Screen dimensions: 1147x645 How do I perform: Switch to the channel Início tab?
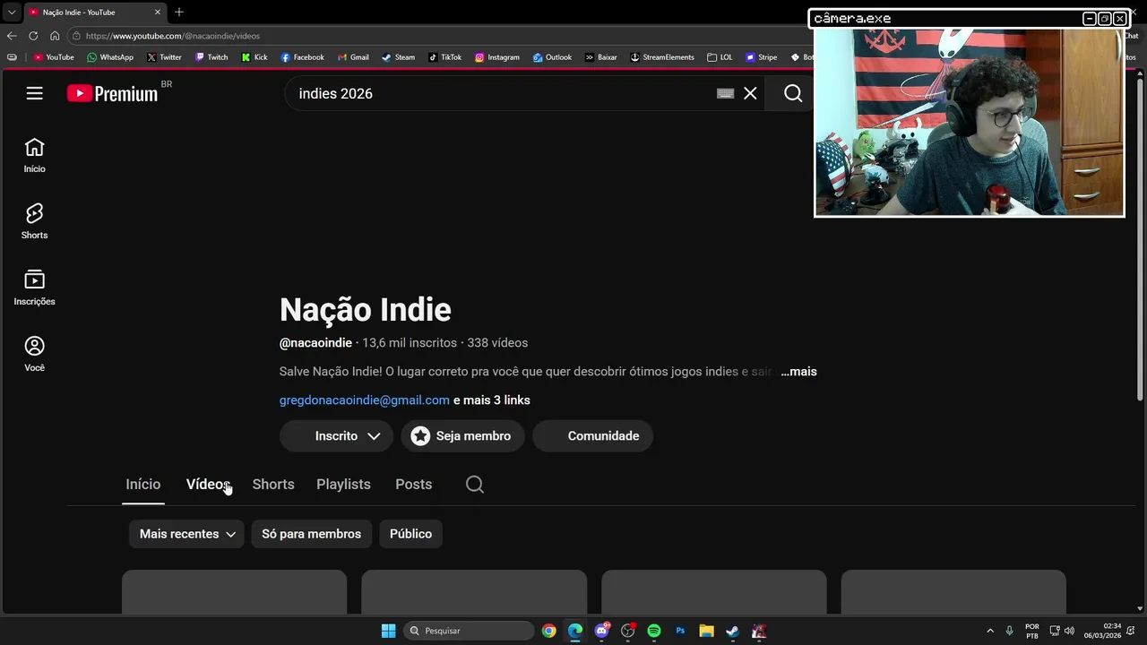(x=143, y=485)
